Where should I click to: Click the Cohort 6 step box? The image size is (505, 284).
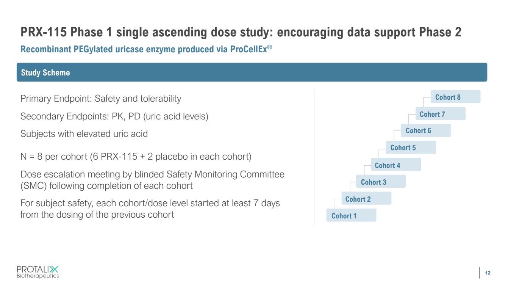coord(425,130)
